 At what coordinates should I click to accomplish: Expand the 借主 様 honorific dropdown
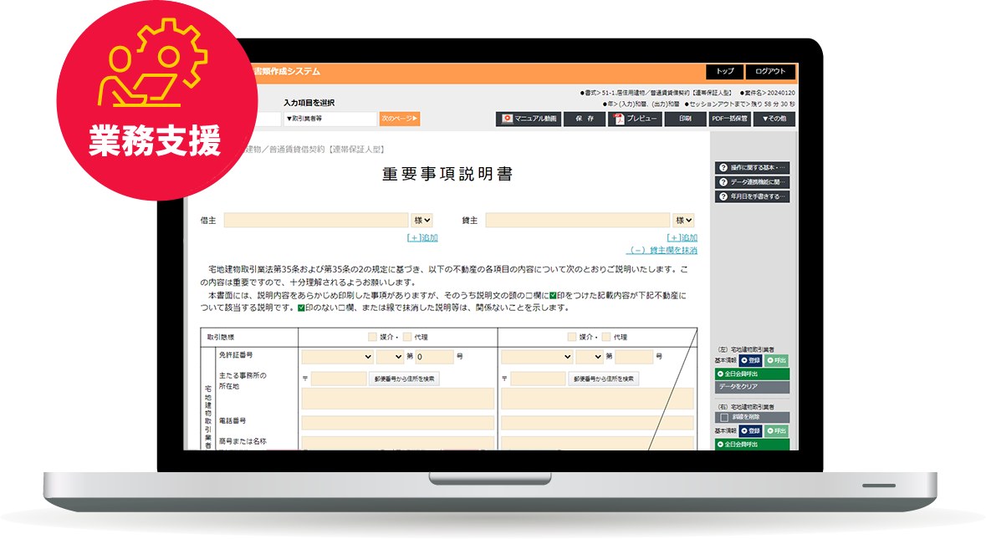422,221
